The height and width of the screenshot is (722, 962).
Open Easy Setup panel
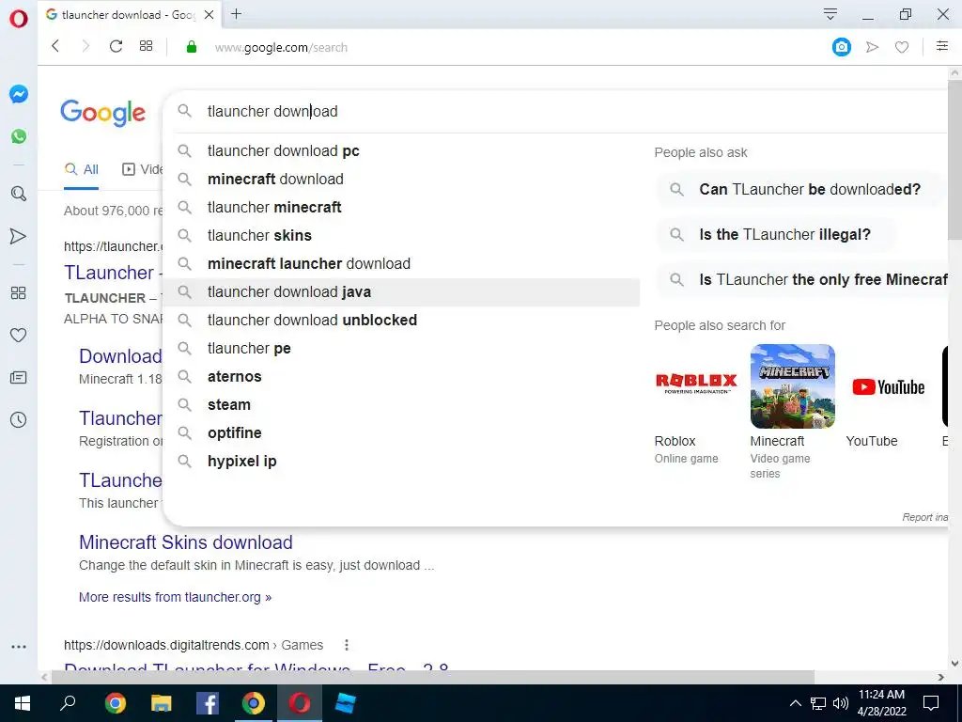click(x=941, y=46)
